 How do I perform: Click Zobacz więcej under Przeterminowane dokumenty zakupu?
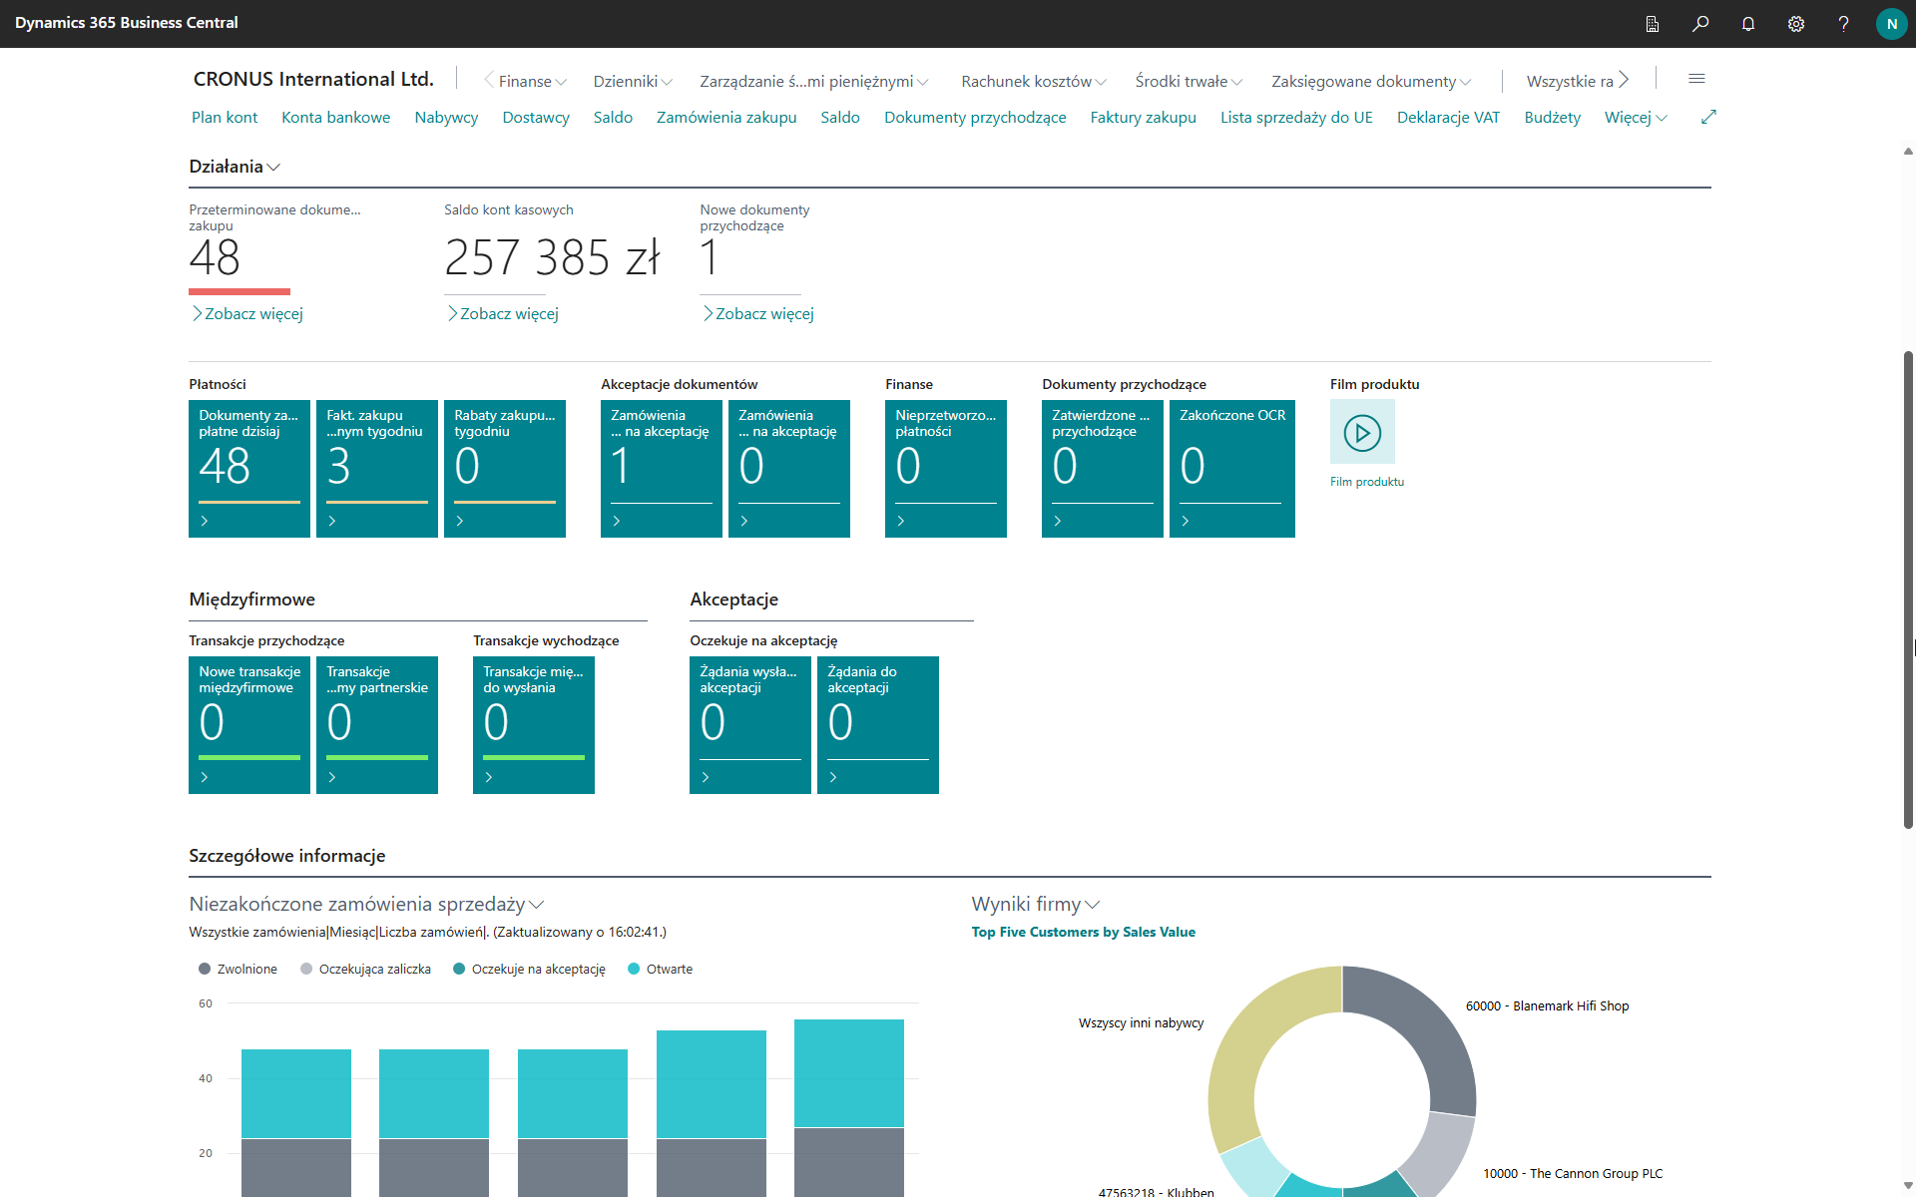(x=247, y=314)
